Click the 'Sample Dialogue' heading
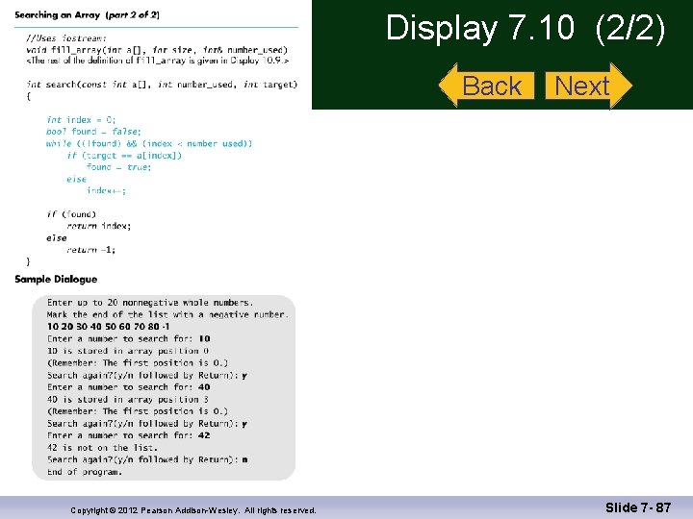The width and height of the screenshot is (693, 519). 56,280
